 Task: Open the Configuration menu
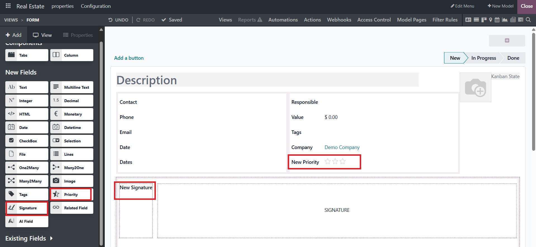[96, 6]
